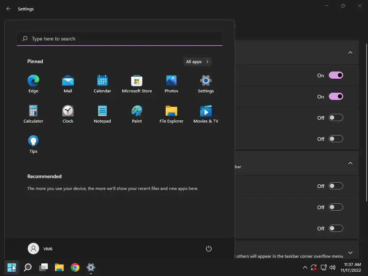Image resolution: width=368 pixels, height=276 pixels.
Task: Click the Start menu search box
Action: point(120,39)
